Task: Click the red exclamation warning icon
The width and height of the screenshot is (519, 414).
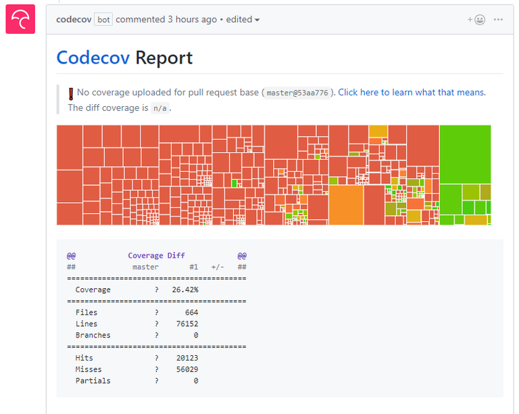Action: pyautogui.click(x=71, y=94)
